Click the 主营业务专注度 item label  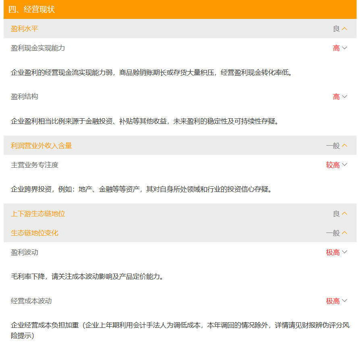[34, 165]
